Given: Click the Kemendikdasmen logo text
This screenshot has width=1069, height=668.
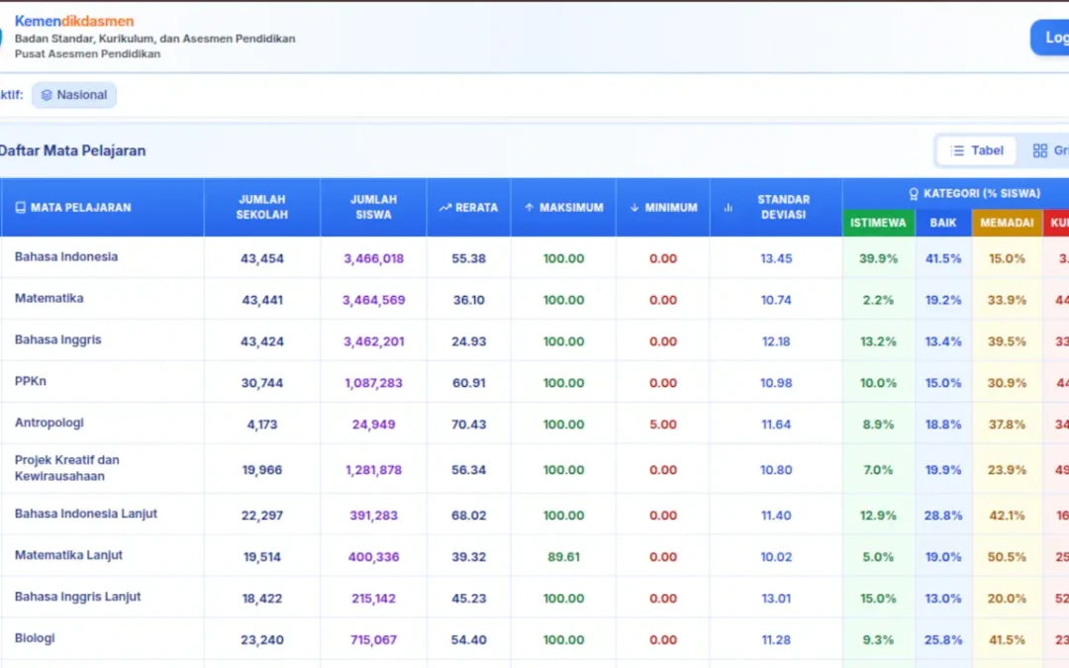Looking at the screenshot, I should (74, 21).
